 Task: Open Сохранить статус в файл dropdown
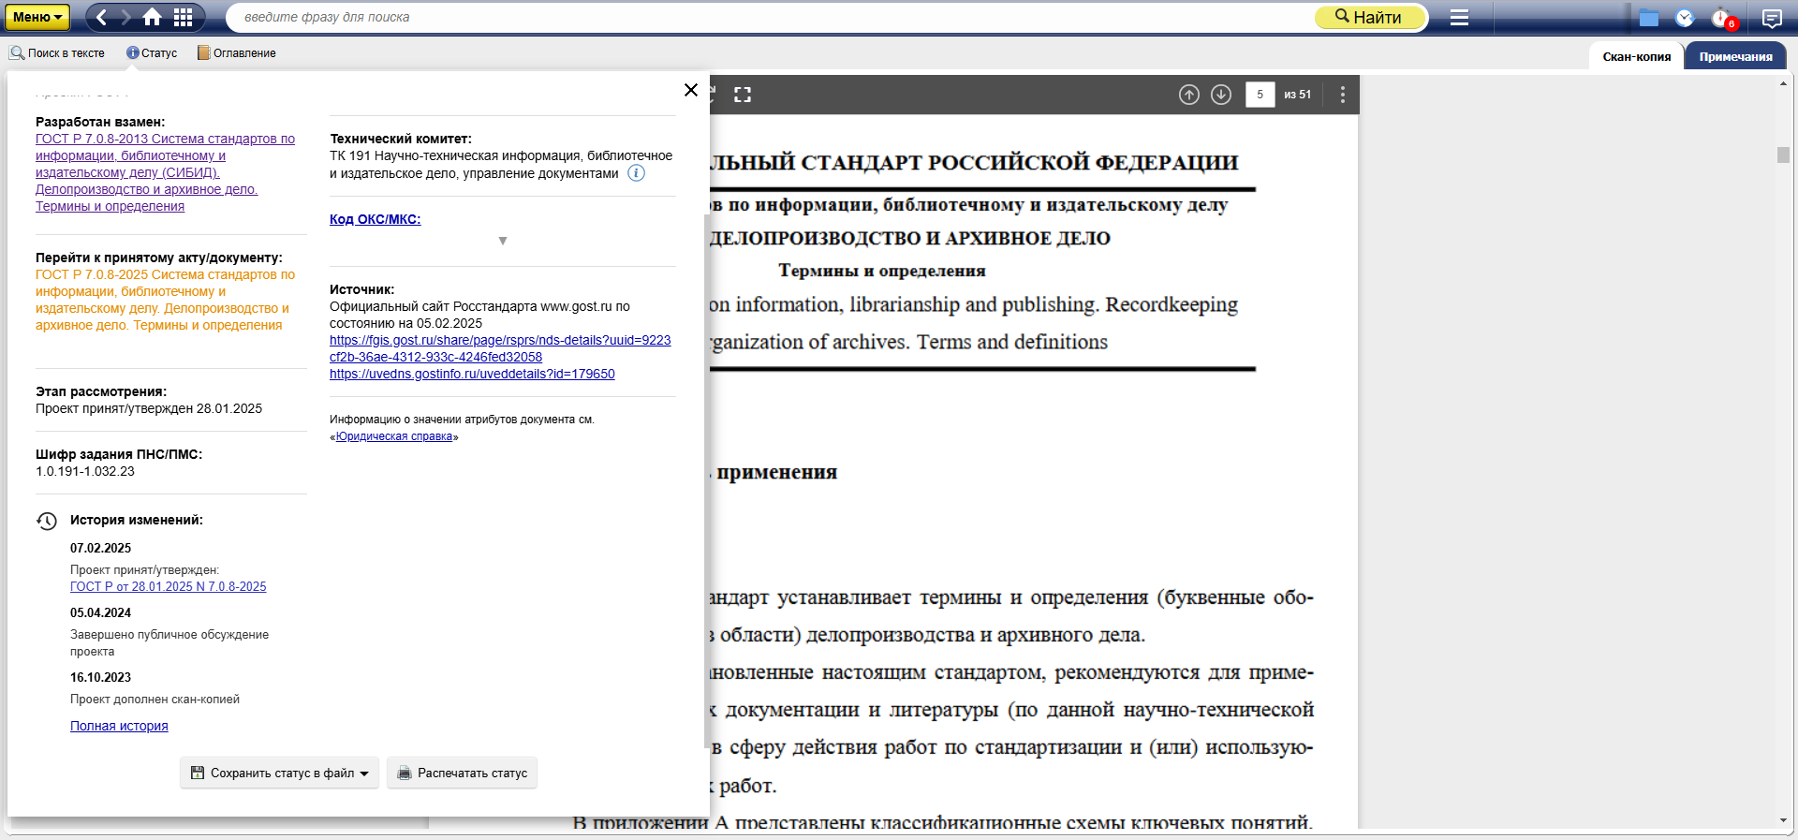point(279,773)
